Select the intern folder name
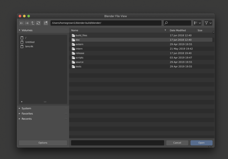Screen dimensions: 228x159 79,49
